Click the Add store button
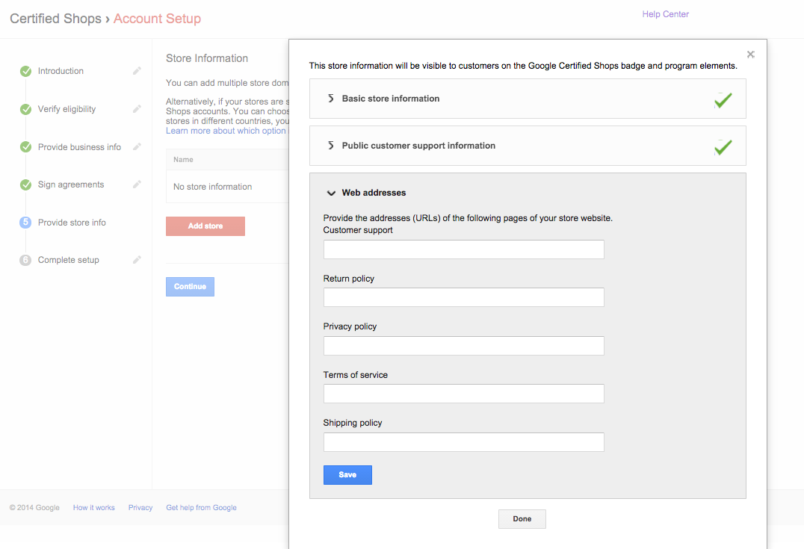This screenshot has height=549, width=804. pos(205,226)
